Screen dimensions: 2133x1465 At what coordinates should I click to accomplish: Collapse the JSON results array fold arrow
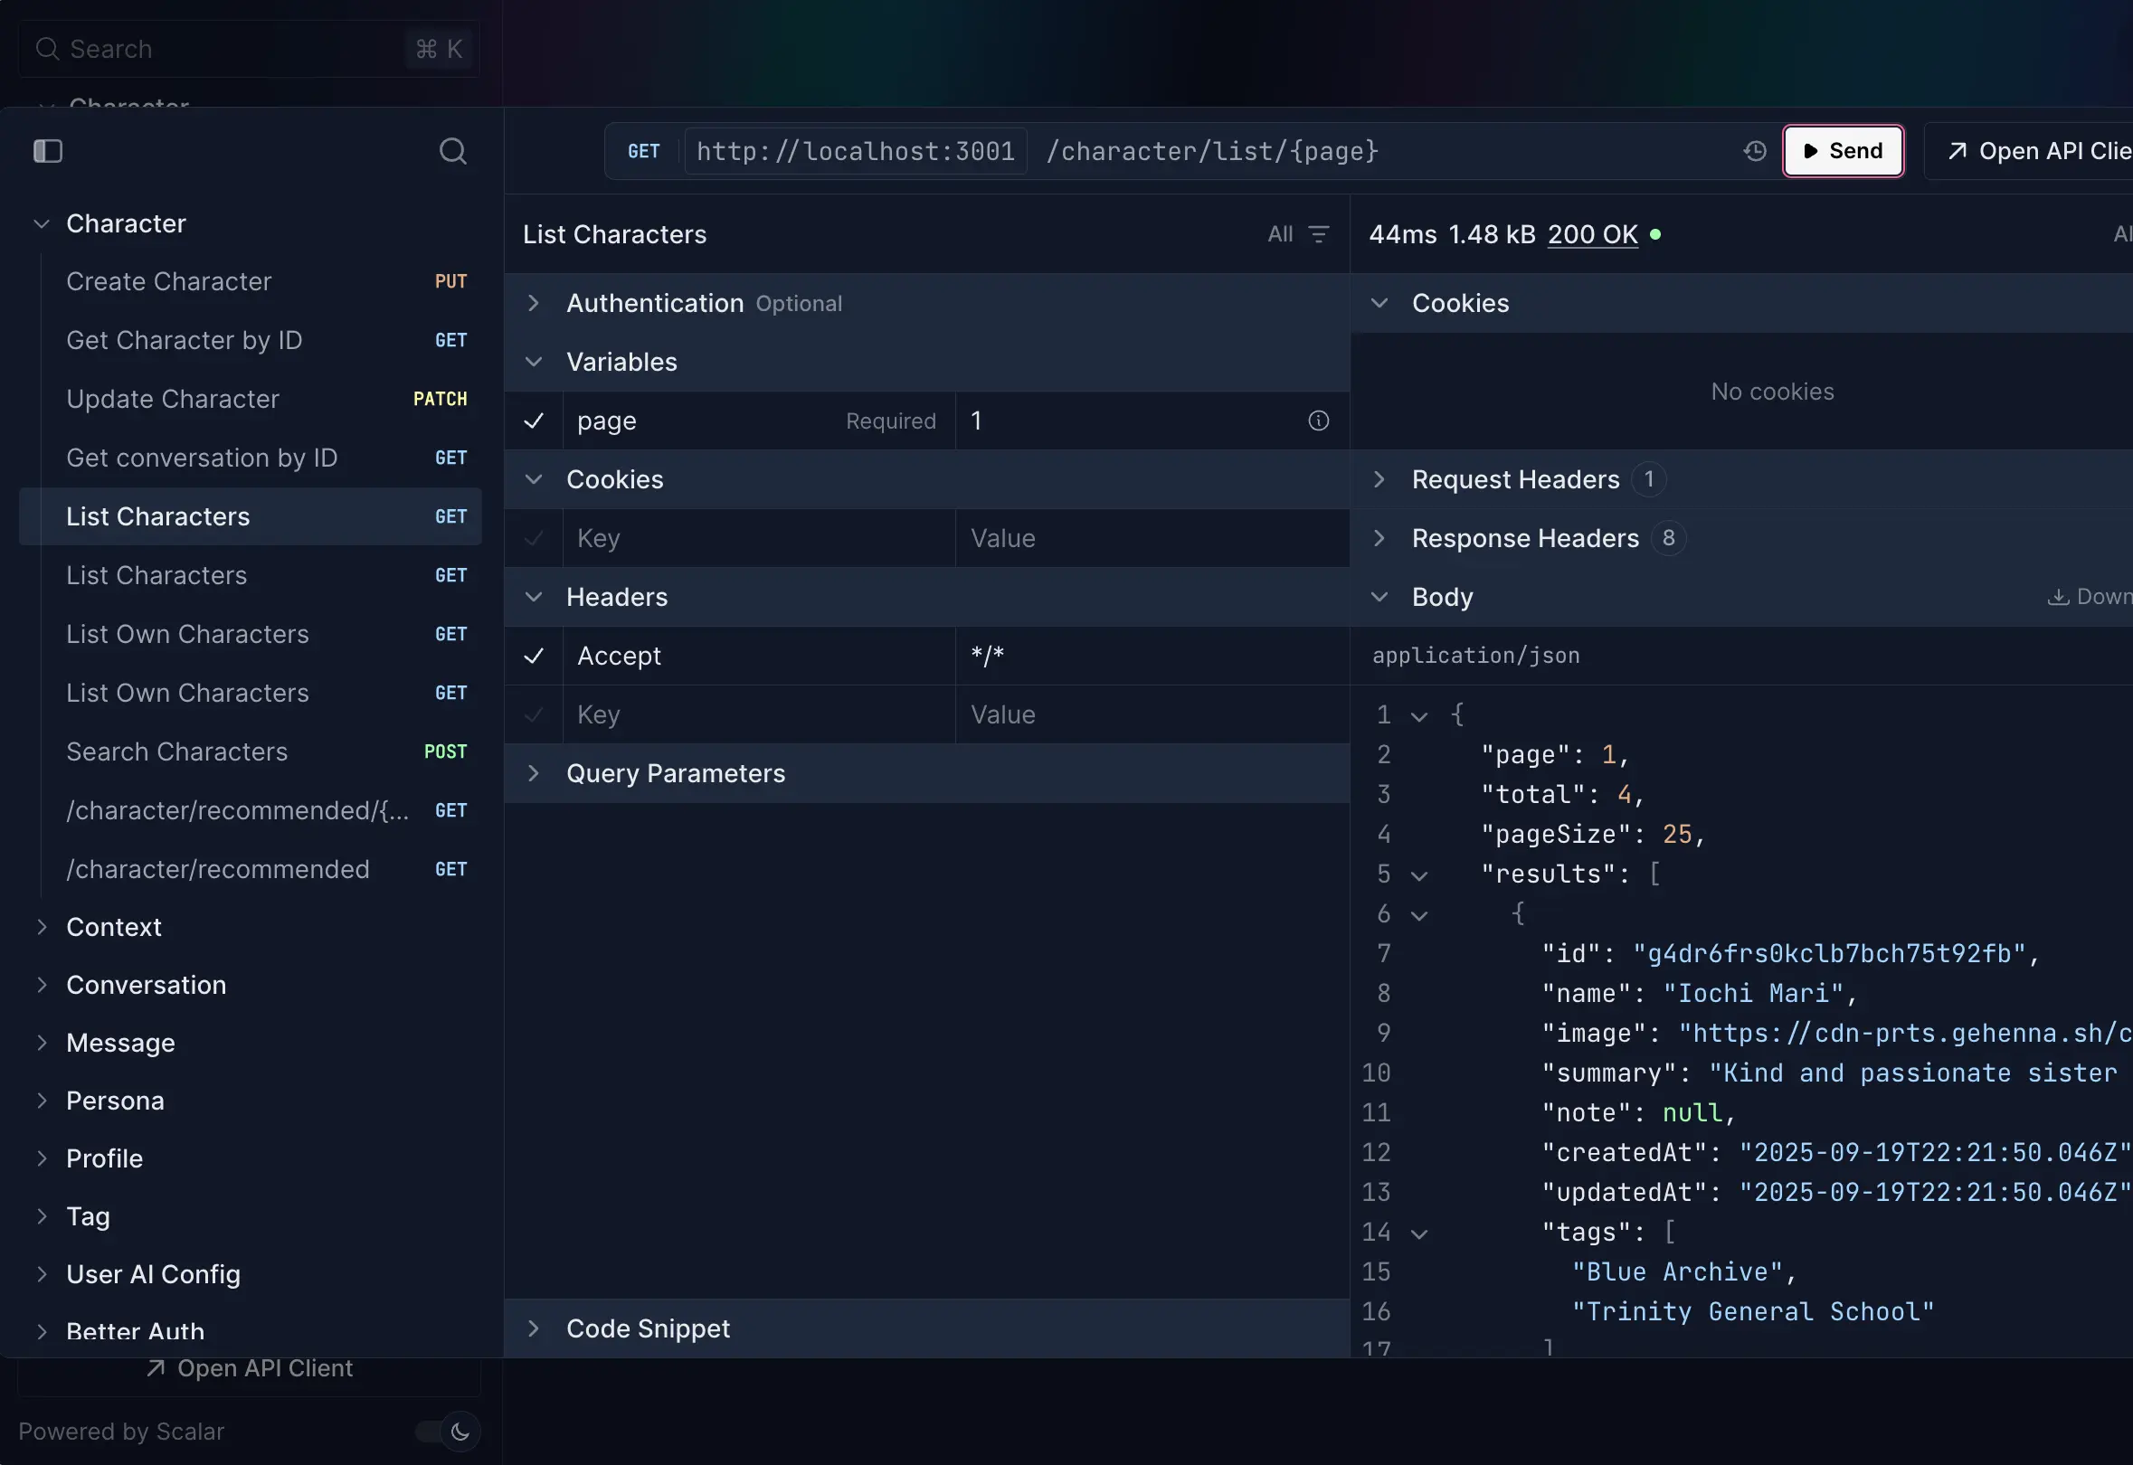[x=1419, y=875]
